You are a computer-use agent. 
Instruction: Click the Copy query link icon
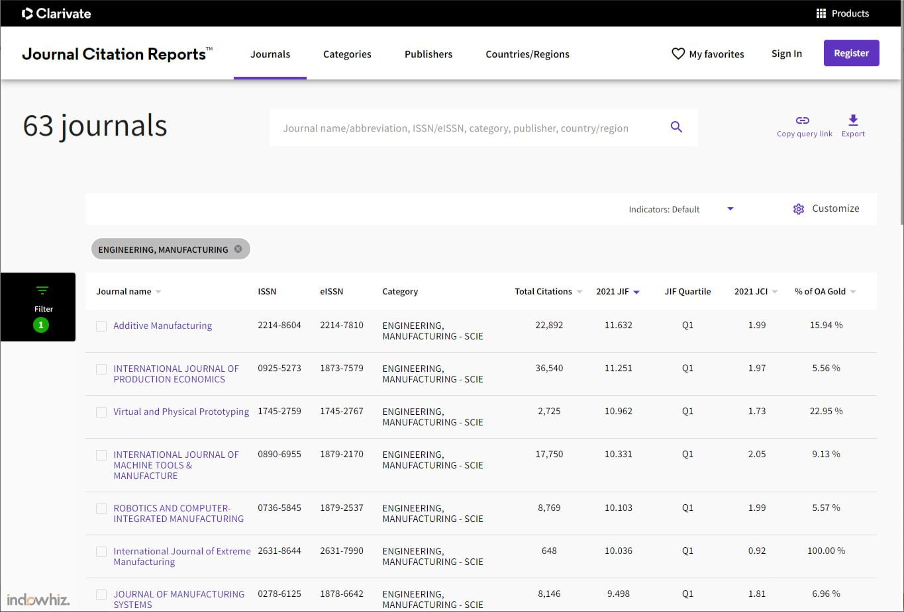pos(803,120)
